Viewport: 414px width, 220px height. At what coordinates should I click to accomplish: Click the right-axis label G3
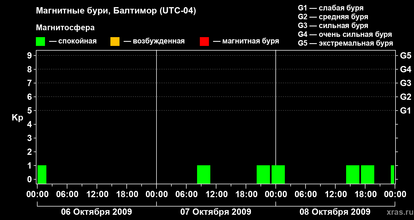405,83
